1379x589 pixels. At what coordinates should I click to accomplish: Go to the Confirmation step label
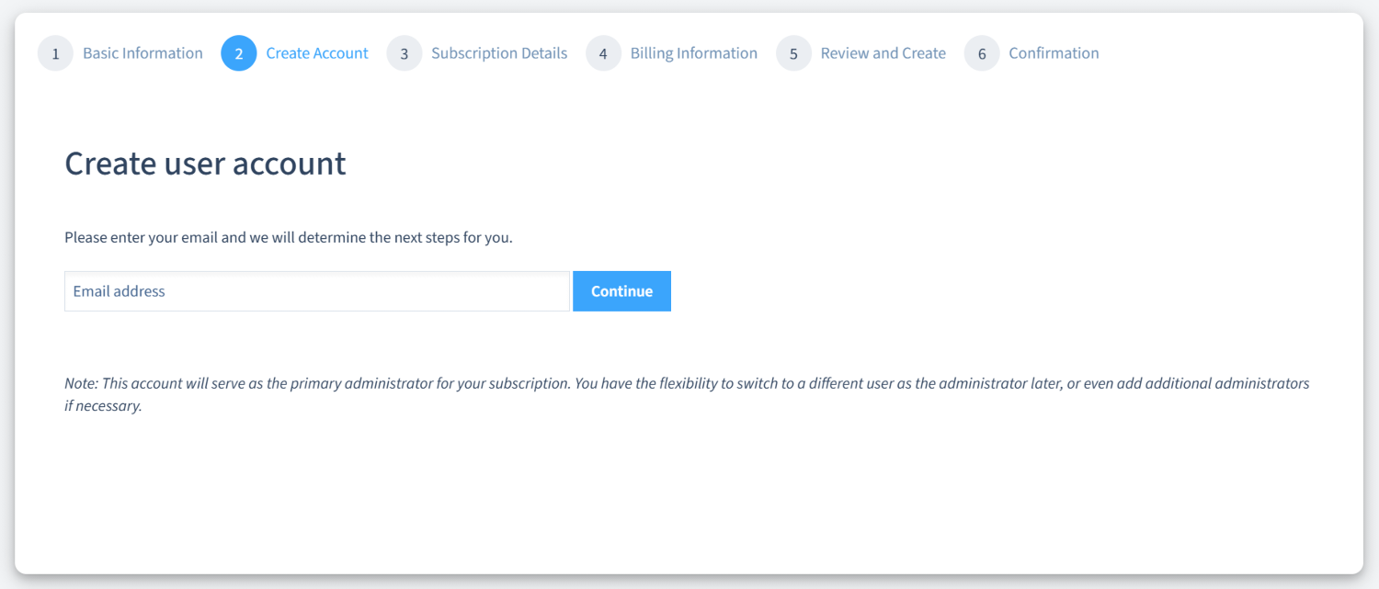pyautogui.click(x=1054, y=53)
